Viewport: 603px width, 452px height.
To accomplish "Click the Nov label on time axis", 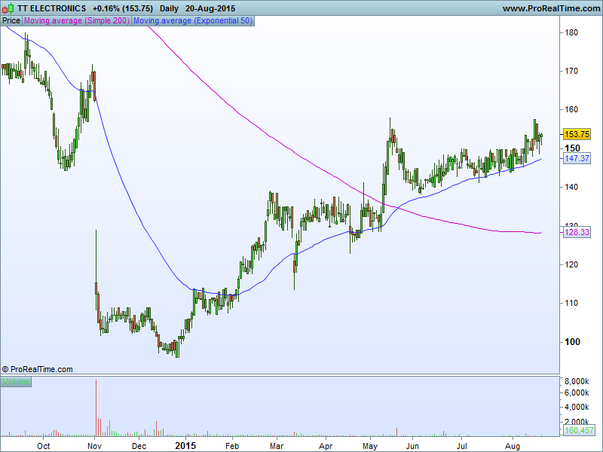I will click(94, 446).
